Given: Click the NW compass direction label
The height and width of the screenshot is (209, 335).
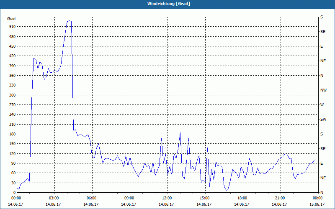Looking at the screenshot, I should pyautogui.click(x=323, y=90).
